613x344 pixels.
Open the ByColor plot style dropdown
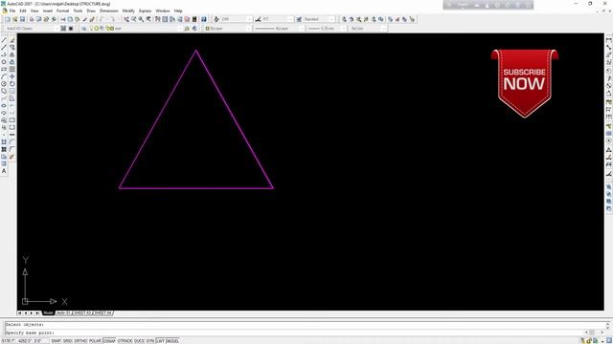coord(367,29)
